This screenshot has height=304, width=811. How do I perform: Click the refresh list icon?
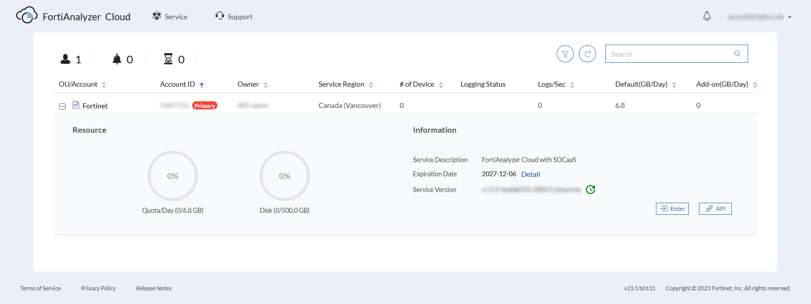(x=587, y=54)
